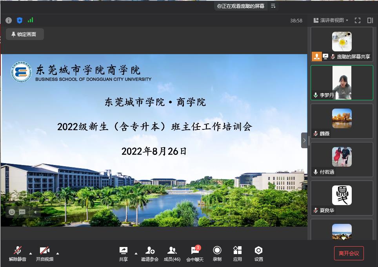Click the 开启视频 camera button
Screen dimensions: 378x267
[45, 254]
